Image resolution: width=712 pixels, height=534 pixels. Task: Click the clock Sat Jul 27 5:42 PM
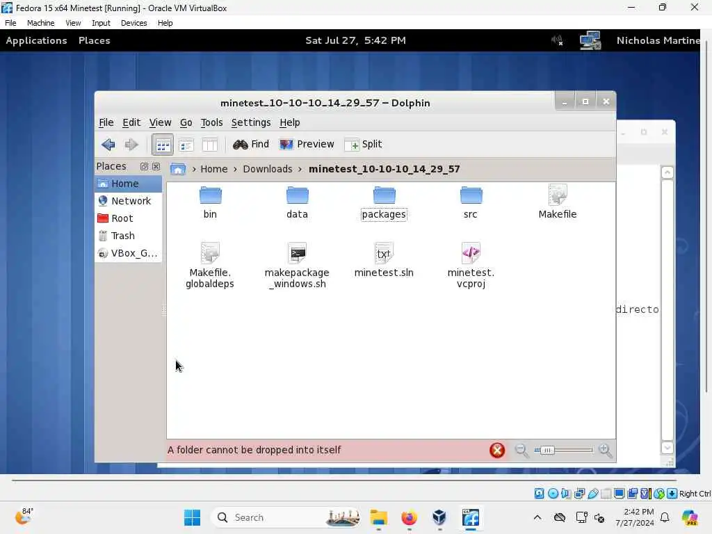click(x=355, y=40)
